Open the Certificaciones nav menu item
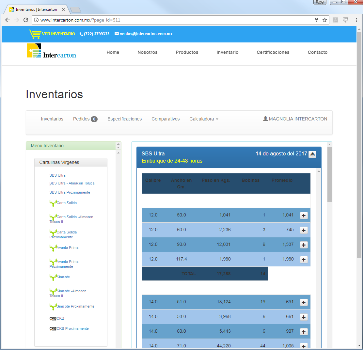Viewport: 363px width, 350px height. click(273, 52)
